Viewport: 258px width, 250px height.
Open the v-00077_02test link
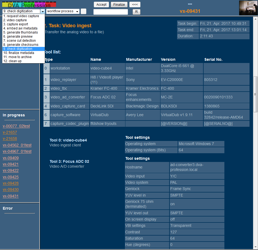[16, 126]
